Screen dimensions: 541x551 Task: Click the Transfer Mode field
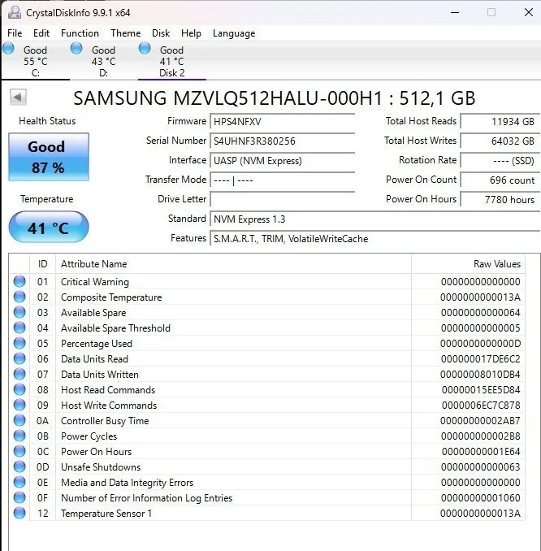click(x=282, y=180)
